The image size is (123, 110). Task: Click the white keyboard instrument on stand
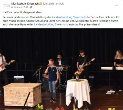(112, 68)
